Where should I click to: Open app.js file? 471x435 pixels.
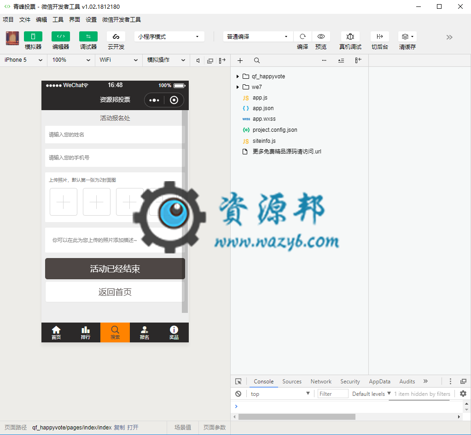click(x=260, y=98)
